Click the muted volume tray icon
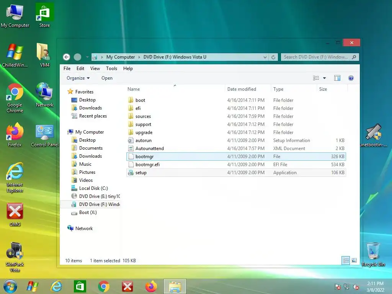The height and width of the screenshot is (294, 392). click(356, 287)
